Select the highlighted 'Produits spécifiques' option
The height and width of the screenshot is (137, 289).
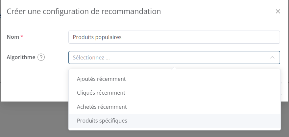(102, 121)
